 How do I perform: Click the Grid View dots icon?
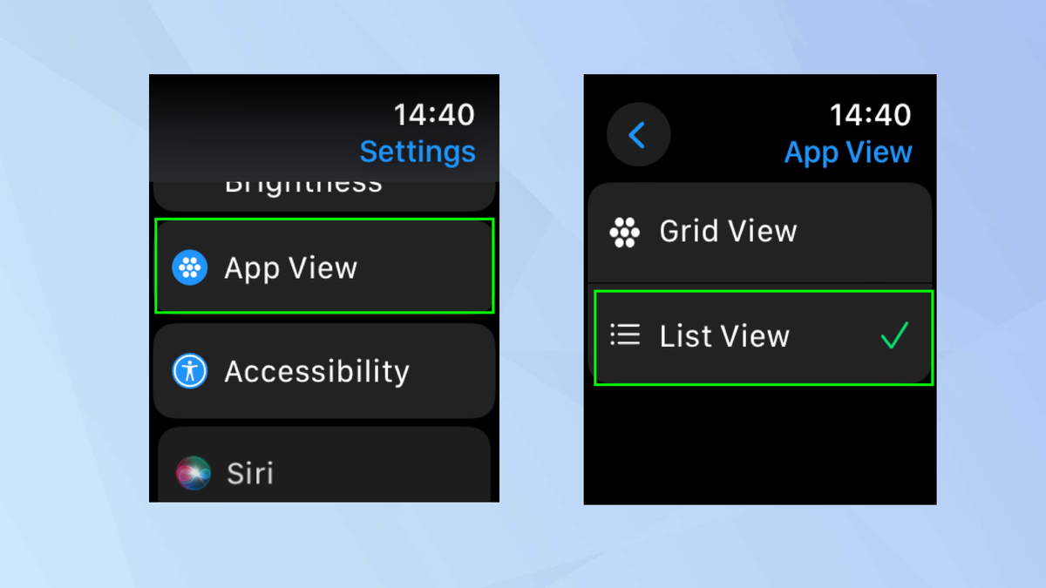point(624,232)
